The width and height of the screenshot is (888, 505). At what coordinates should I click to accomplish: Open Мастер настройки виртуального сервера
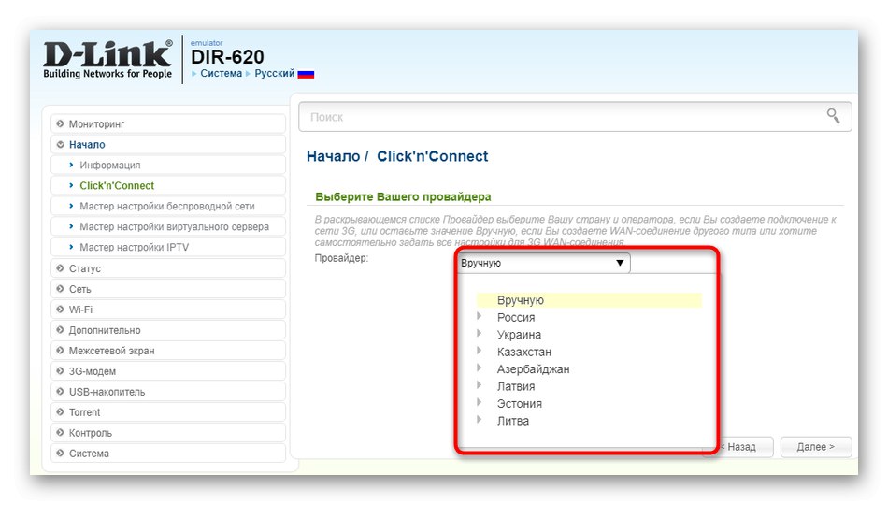tap(168, 226)
